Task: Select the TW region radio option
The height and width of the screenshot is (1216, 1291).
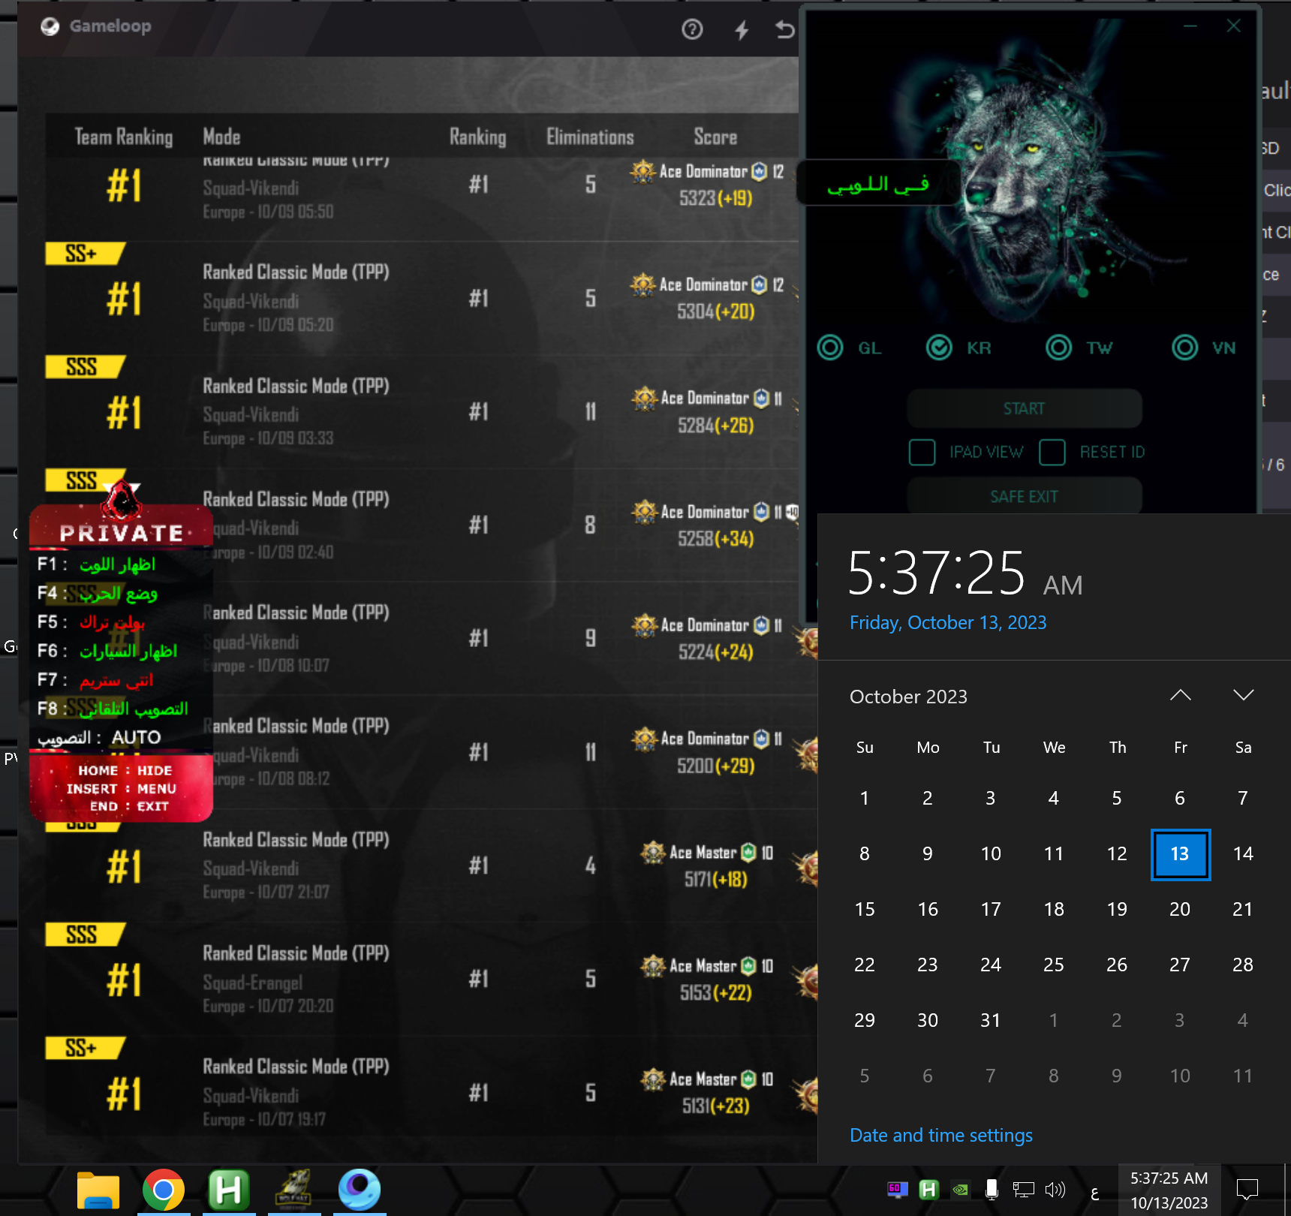Action: 1059,348
